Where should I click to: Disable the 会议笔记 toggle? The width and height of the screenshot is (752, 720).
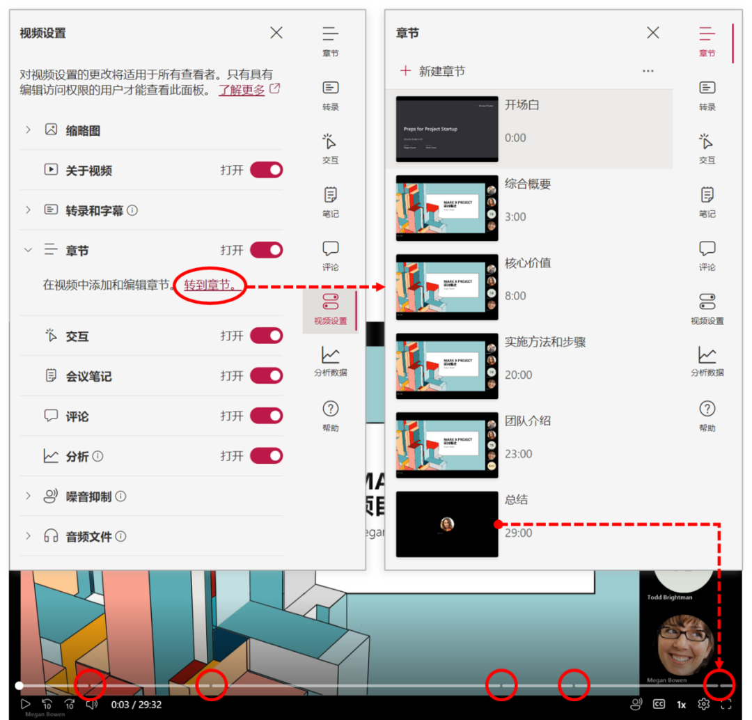[x=265, y=376]
